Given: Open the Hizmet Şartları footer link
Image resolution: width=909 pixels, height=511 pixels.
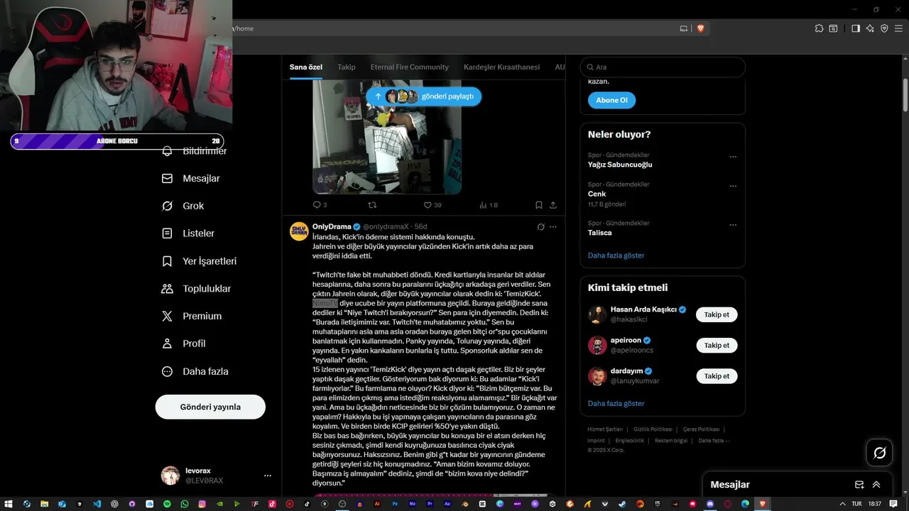Looking at the screenshot, I should [604, 429].
